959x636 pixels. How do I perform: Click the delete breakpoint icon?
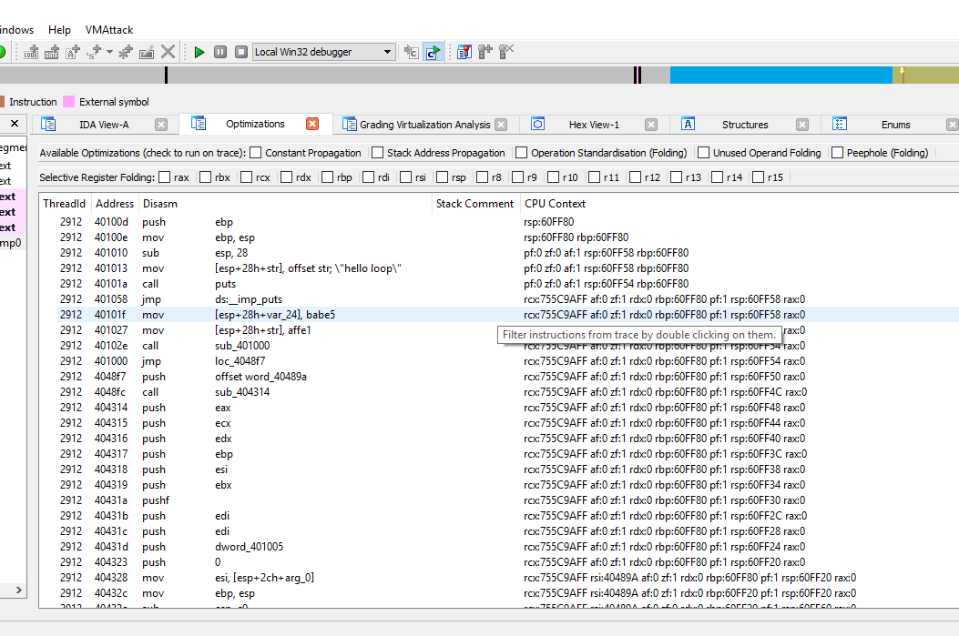(506, 52)
